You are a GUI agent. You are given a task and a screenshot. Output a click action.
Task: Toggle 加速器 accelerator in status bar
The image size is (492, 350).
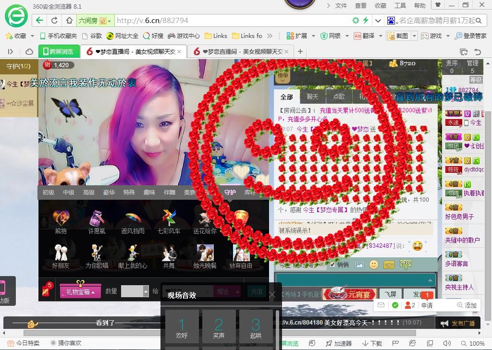pyautogui.click(x=339, y=343)
